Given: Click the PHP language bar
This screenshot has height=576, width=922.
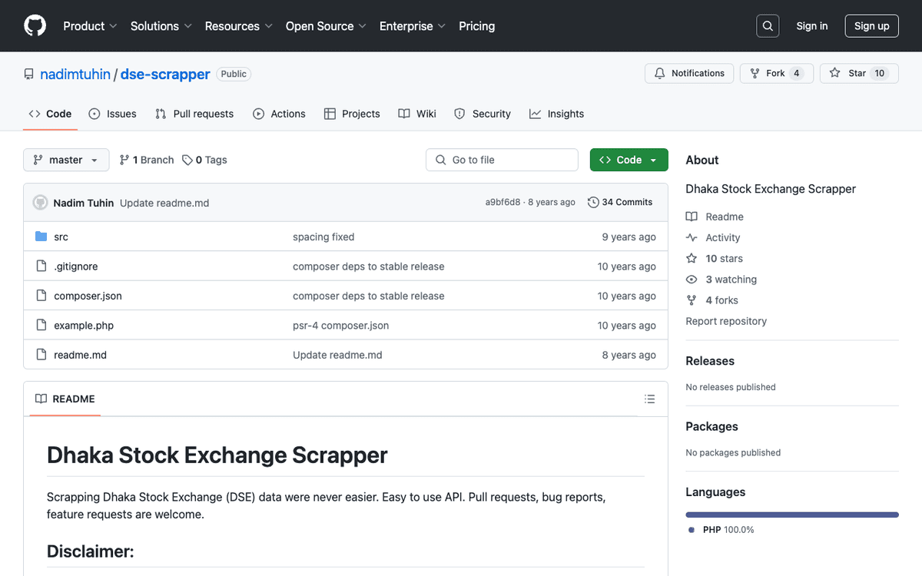Looking at the screenshot, I should pos(792,515).
